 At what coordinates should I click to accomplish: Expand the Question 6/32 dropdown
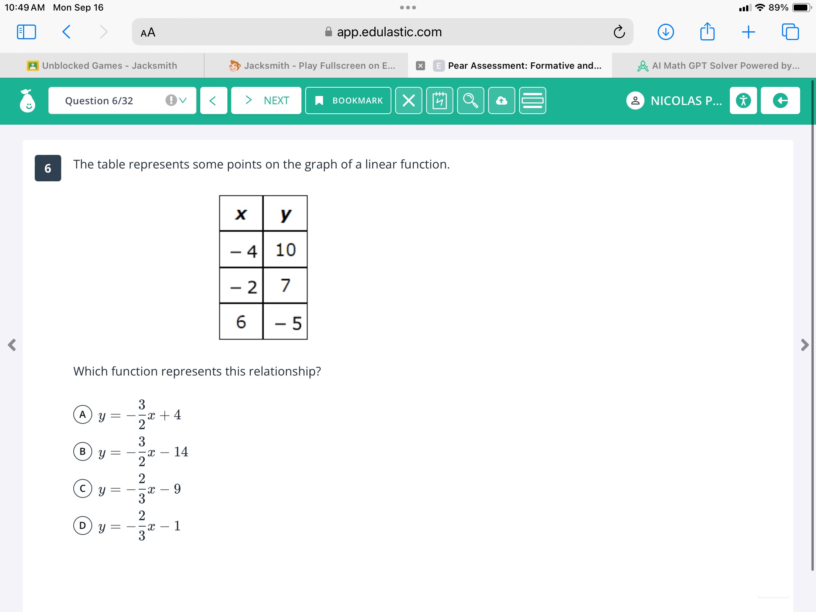pyautogui.click(x=122, y=100)
